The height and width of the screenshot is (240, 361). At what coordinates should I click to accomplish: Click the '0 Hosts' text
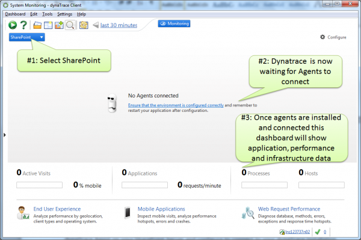(x=308, y=173)
